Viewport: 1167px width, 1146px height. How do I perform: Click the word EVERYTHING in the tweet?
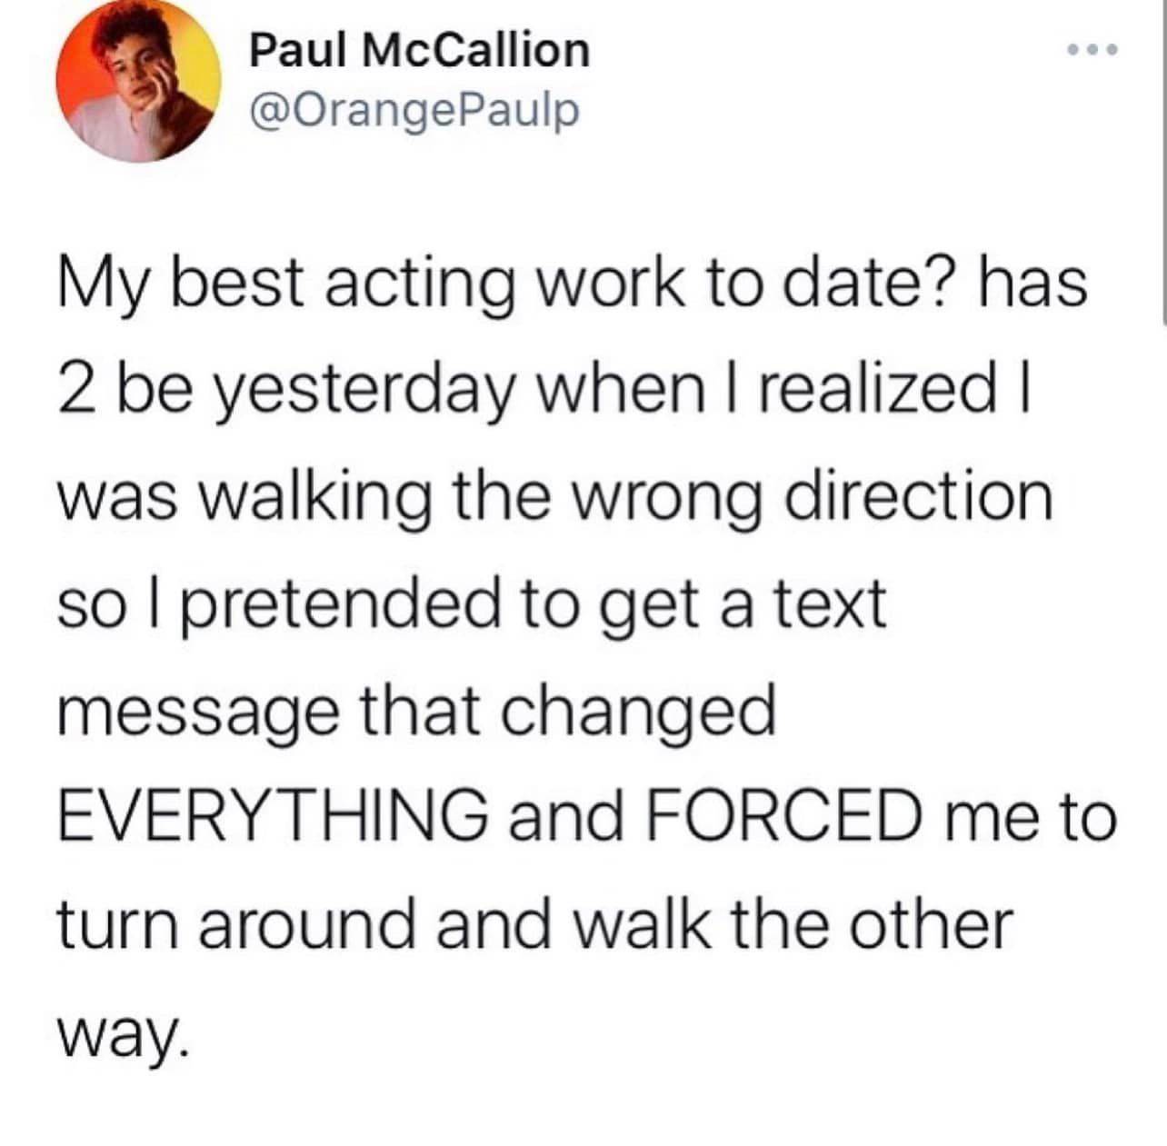coord(271,814)
